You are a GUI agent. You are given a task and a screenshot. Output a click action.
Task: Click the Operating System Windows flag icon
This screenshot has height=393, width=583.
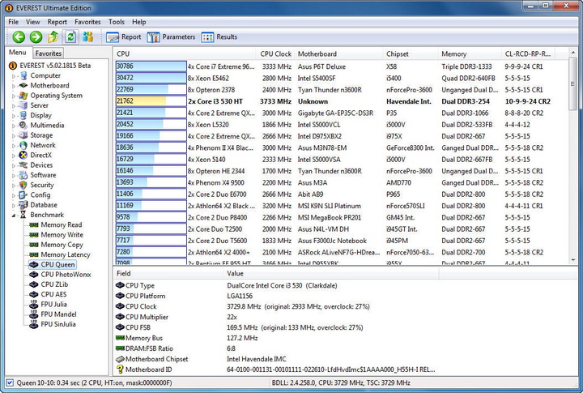(x=23, y=96)
